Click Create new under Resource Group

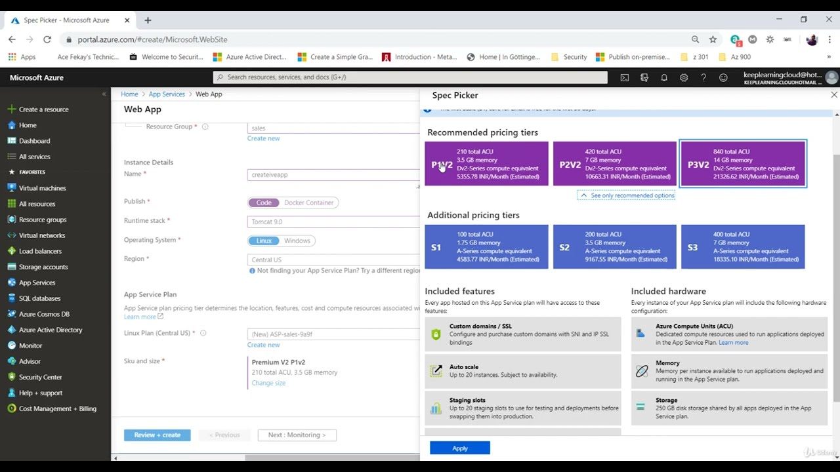click(263, 138)
